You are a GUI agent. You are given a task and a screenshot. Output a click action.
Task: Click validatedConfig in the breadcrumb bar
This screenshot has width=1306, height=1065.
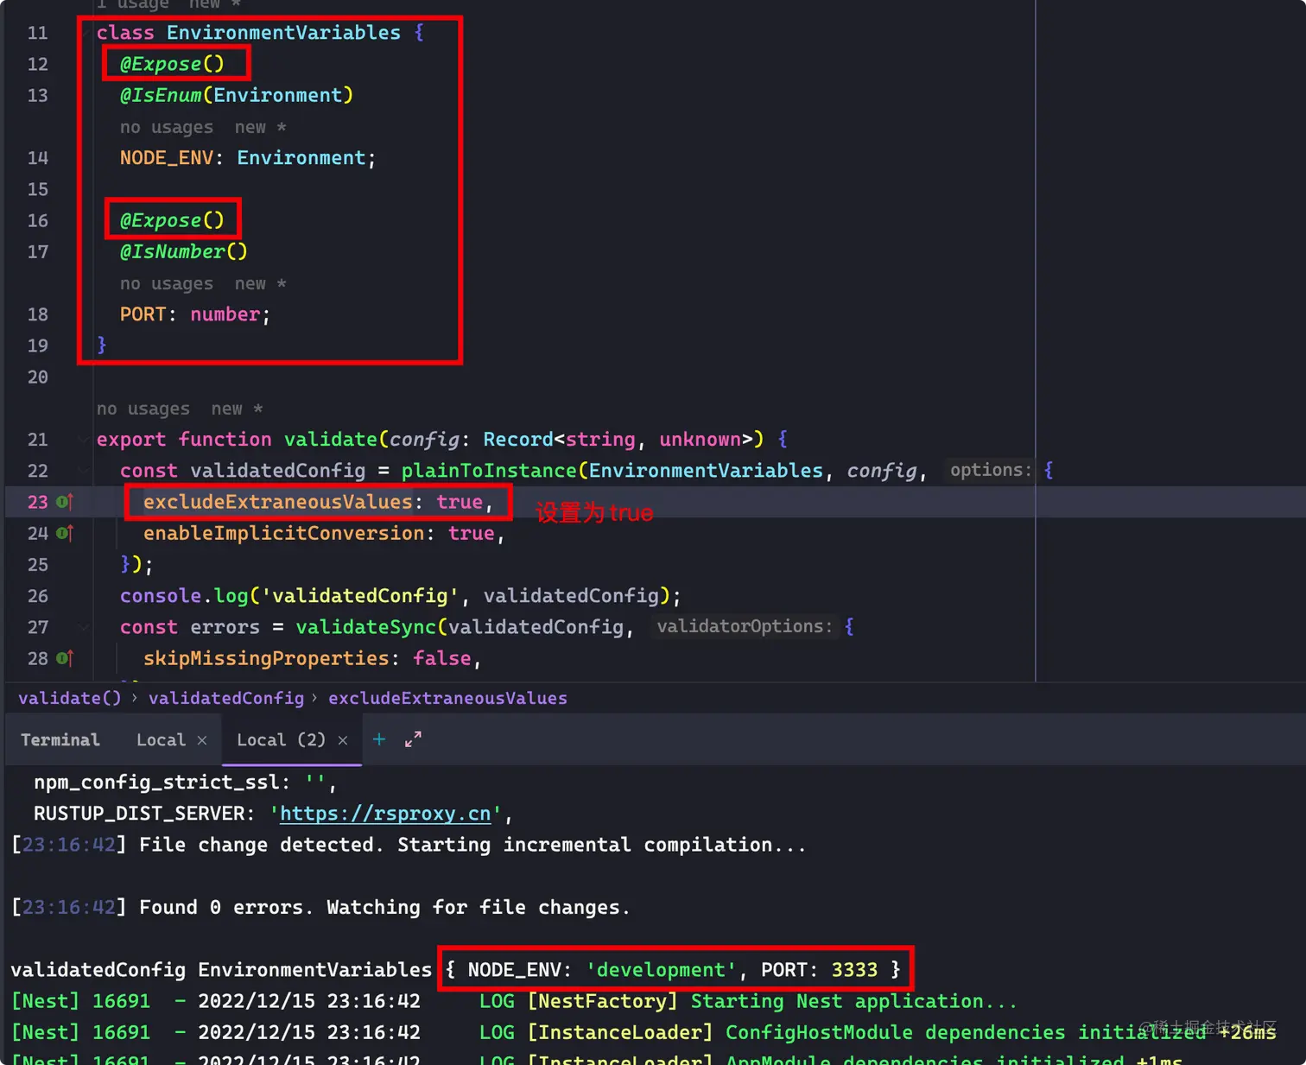coord(226,698)
